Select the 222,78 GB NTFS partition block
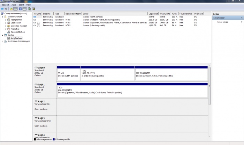The image size is (244, 145). click(171, 73)
